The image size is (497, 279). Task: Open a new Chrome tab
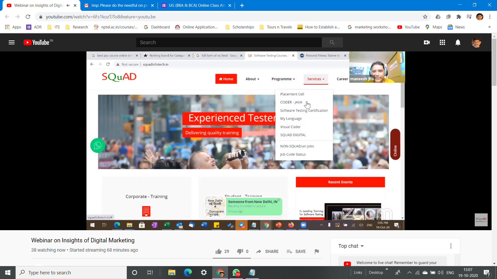[x=242, y=5]
